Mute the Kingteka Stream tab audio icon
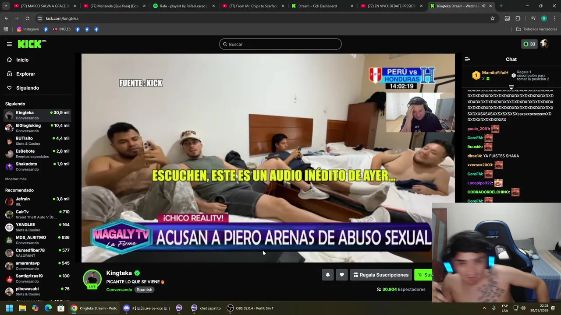This screenshot has height=315, width=561. (483, 6)
